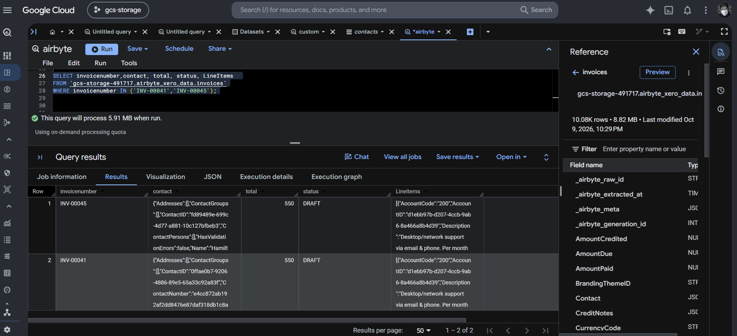Add a new query tab with plus icon
The height and width of the screenshot is (336, 737).
click(x=470, y=32)
